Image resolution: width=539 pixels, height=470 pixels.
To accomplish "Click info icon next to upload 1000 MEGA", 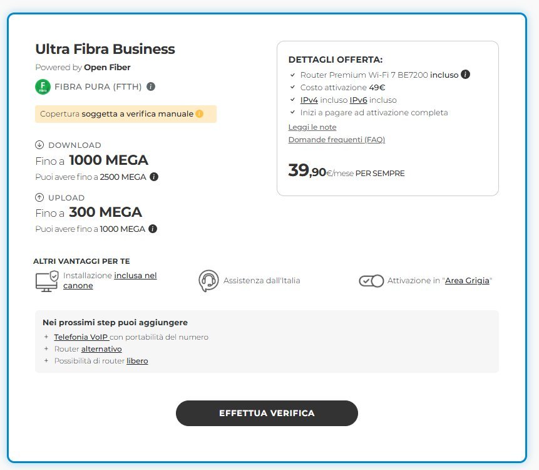I will click(x=153, y=229).
